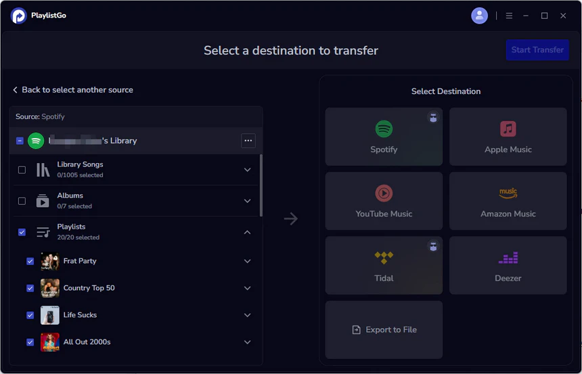
Task: Open the hamburger menu in title bar
Action: (509, 16)
